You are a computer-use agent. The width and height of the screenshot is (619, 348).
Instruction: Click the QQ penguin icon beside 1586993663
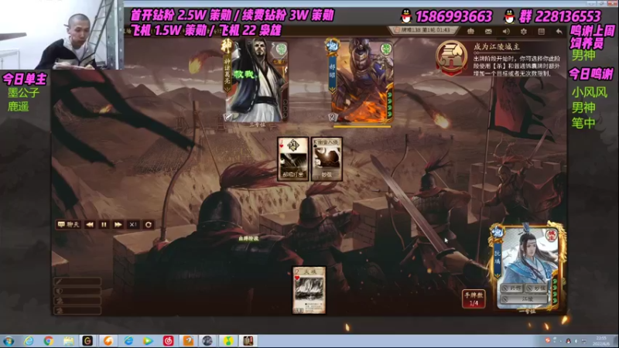[406, 16]
